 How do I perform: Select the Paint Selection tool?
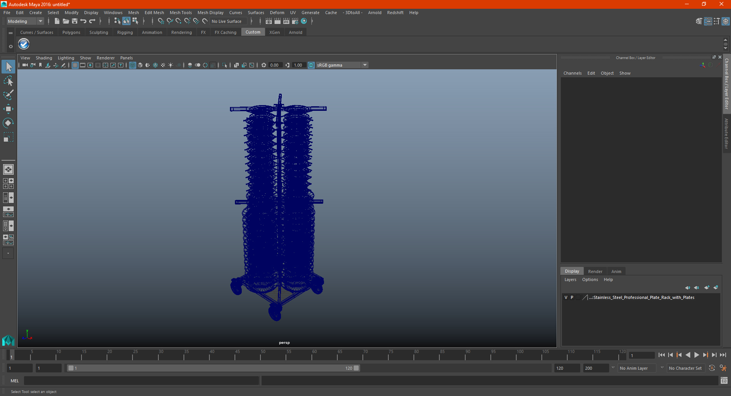pyautogui.click(x=8, y=95)
